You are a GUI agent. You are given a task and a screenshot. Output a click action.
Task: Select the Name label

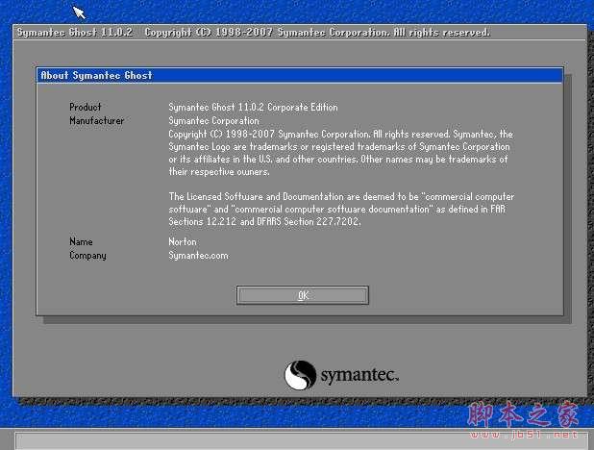[x=80, y=241]
